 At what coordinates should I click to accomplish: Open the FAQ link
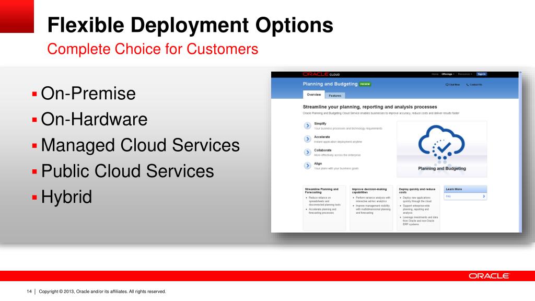coord(448,196)
